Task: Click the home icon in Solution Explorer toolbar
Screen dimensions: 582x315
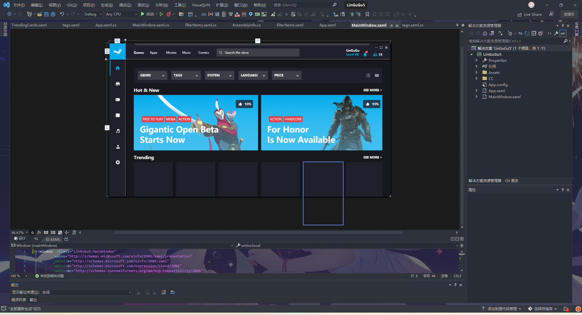Action: tap(485, 33)
